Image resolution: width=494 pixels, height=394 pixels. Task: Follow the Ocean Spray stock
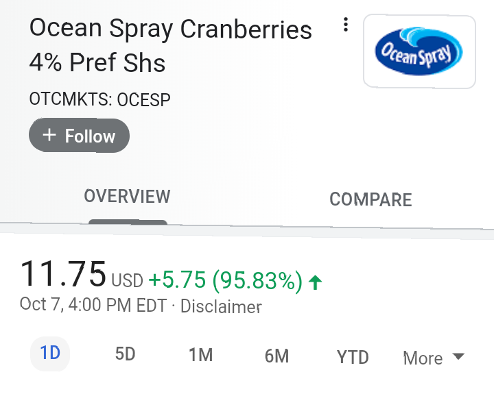79,136
